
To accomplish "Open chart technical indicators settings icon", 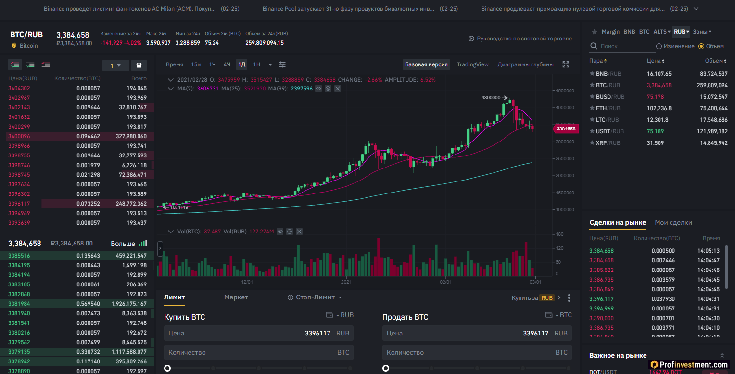I will coord(282,64).
